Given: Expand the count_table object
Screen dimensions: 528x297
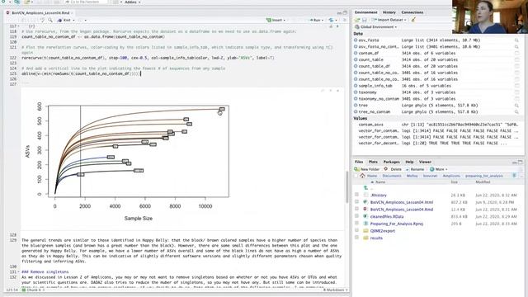Looking at the screenshot, I should pos(356,59).
